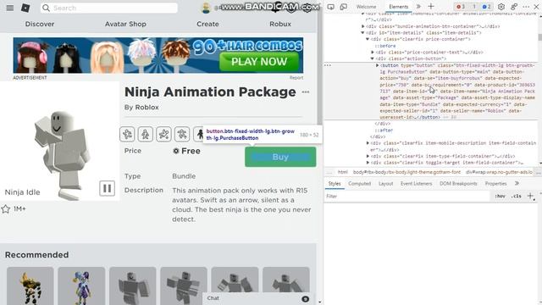542x305 pixels.
Task: Open the Discover navigation tab
Action: 40,25
